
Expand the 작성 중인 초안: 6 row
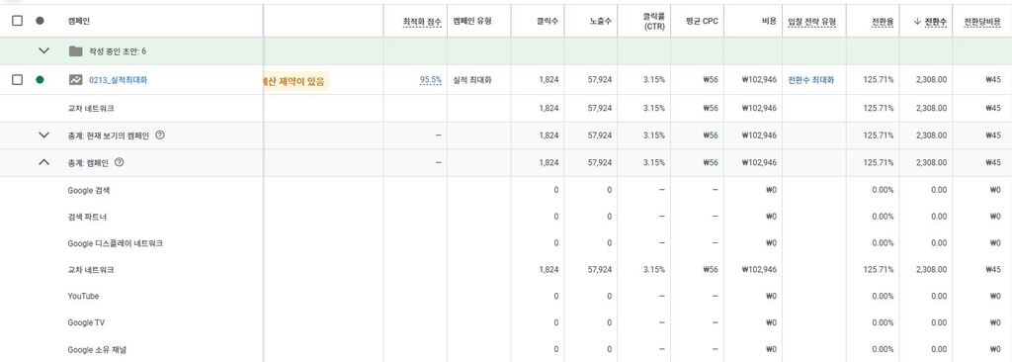tap(43, 50)
